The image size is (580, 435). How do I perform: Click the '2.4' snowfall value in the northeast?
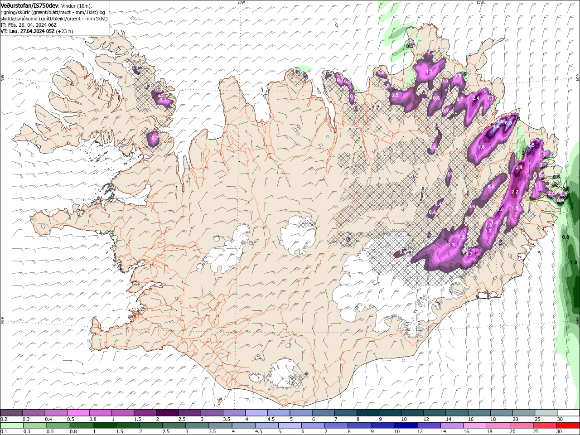click(x=476, y=98)
